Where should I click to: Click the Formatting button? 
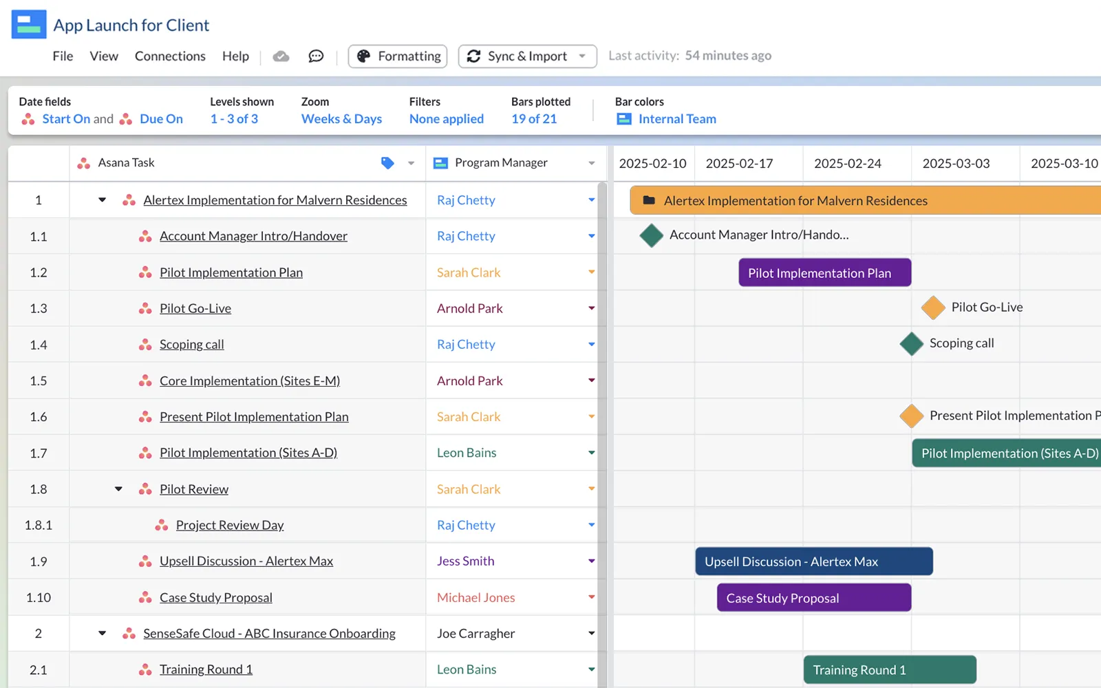tap(398, 56)
